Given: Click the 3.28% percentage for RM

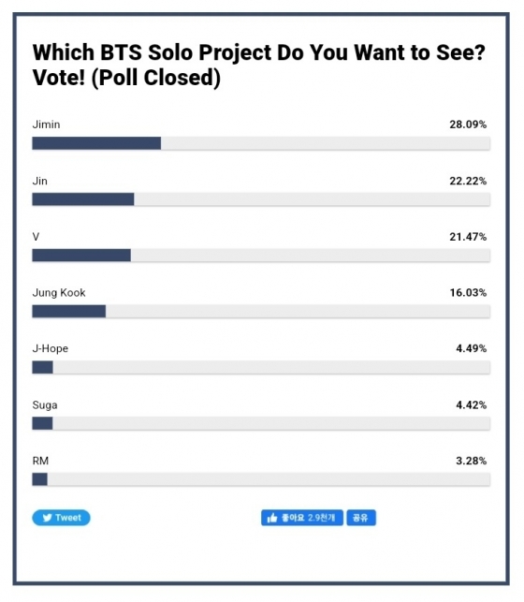Looking at the screenshot, I should click(x=471, y=461).
